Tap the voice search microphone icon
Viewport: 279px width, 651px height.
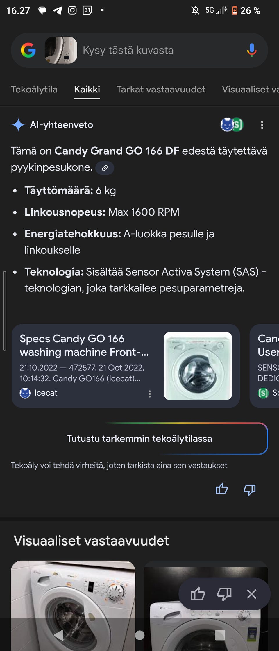click(x=252, y=50)
